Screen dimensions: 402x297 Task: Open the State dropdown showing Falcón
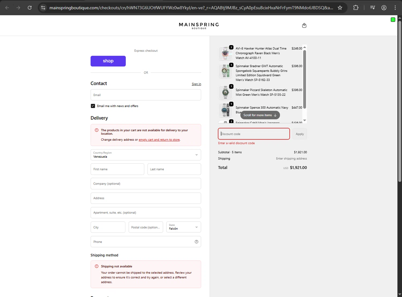click(184, 227)
